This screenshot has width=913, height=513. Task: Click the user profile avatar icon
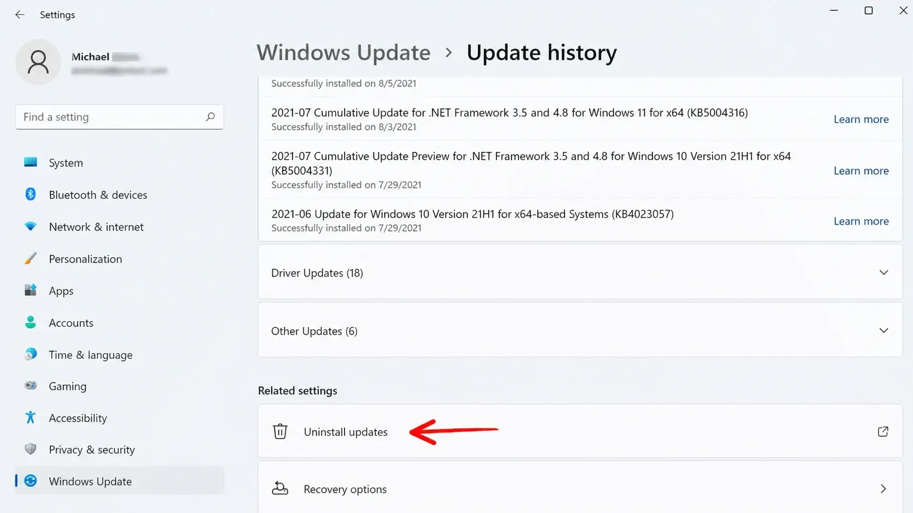coord(38,62)
